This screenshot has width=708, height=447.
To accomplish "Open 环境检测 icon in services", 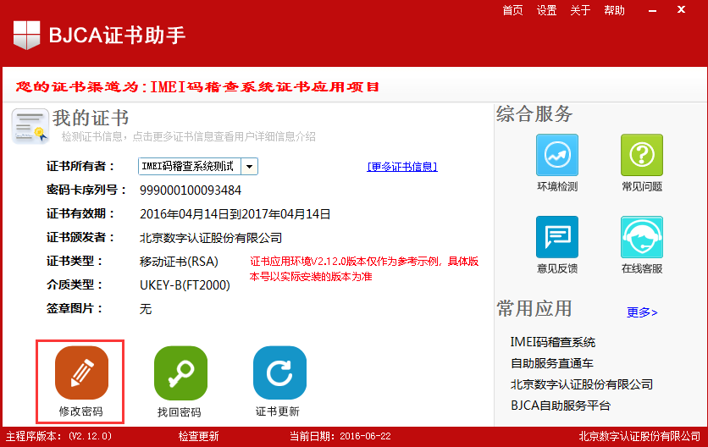I will point(557,156).
